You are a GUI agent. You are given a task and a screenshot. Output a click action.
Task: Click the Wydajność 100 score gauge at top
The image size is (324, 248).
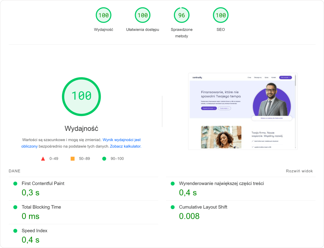click(103, 15)
